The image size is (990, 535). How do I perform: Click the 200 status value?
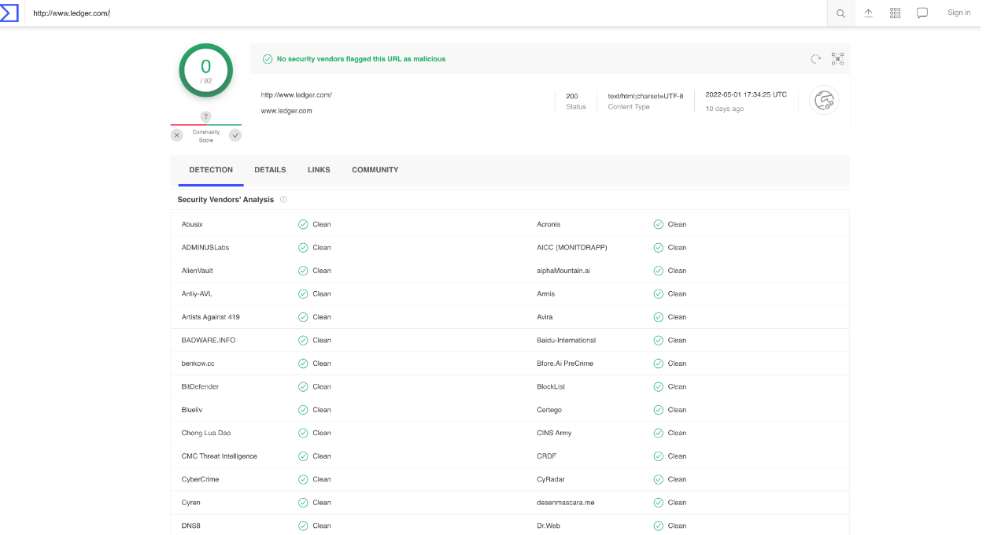[572, 96]
